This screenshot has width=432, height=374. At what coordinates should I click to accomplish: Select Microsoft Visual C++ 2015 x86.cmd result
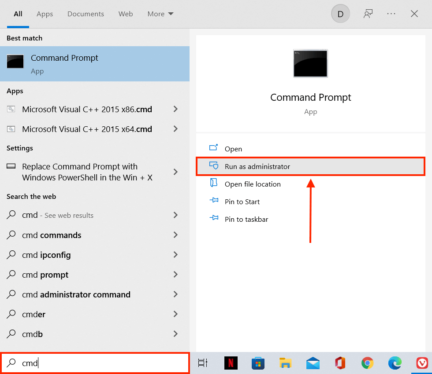click(87, 109)
